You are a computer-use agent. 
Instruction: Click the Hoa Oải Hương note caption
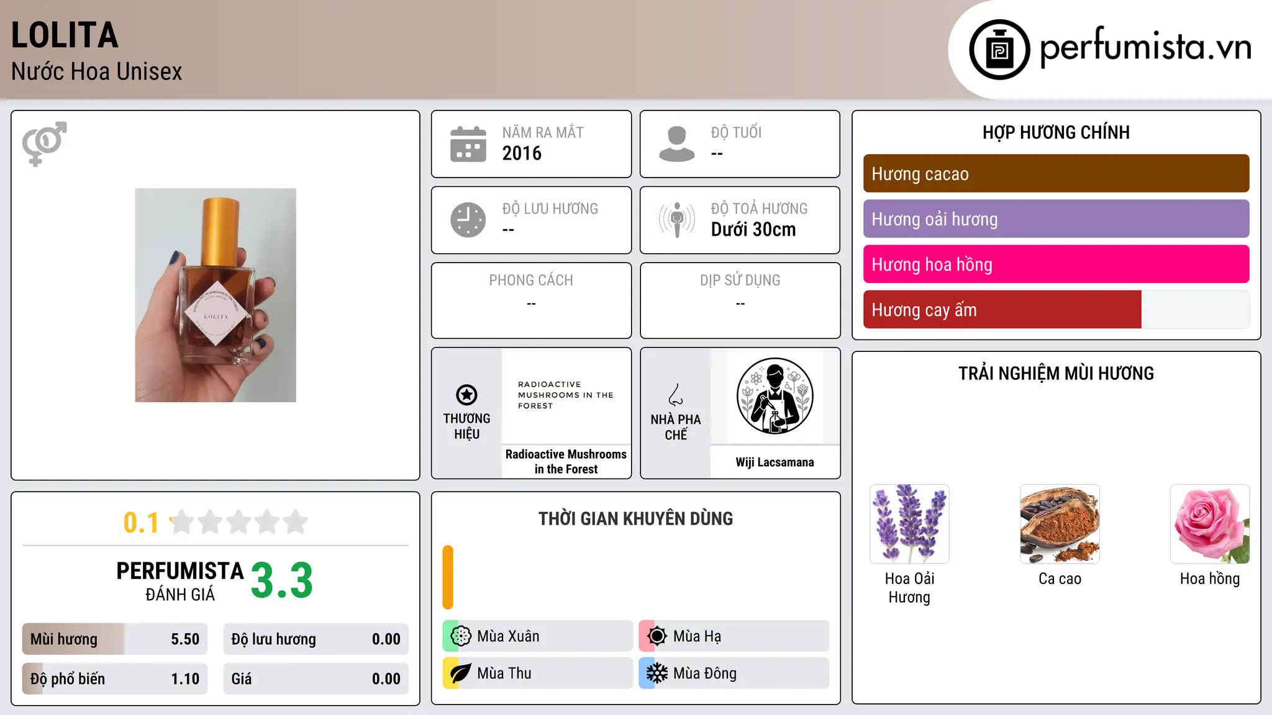point(909,588)
